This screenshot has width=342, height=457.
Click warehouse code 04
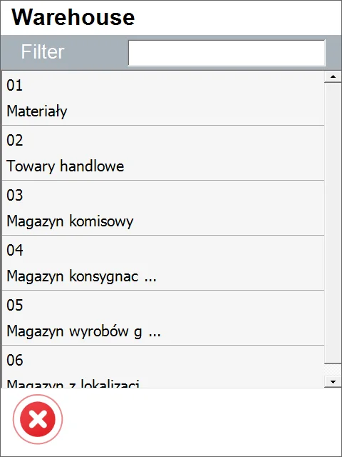click(x=14, y=250)
